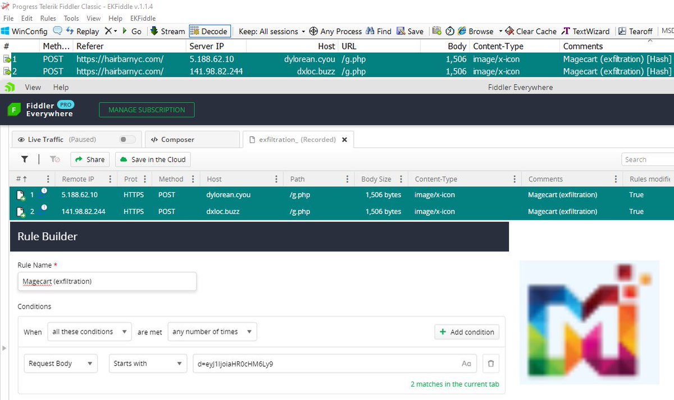
Task: Open WinConfig in Fiddler Classic toolbar
Action: (x=25, y=31)
